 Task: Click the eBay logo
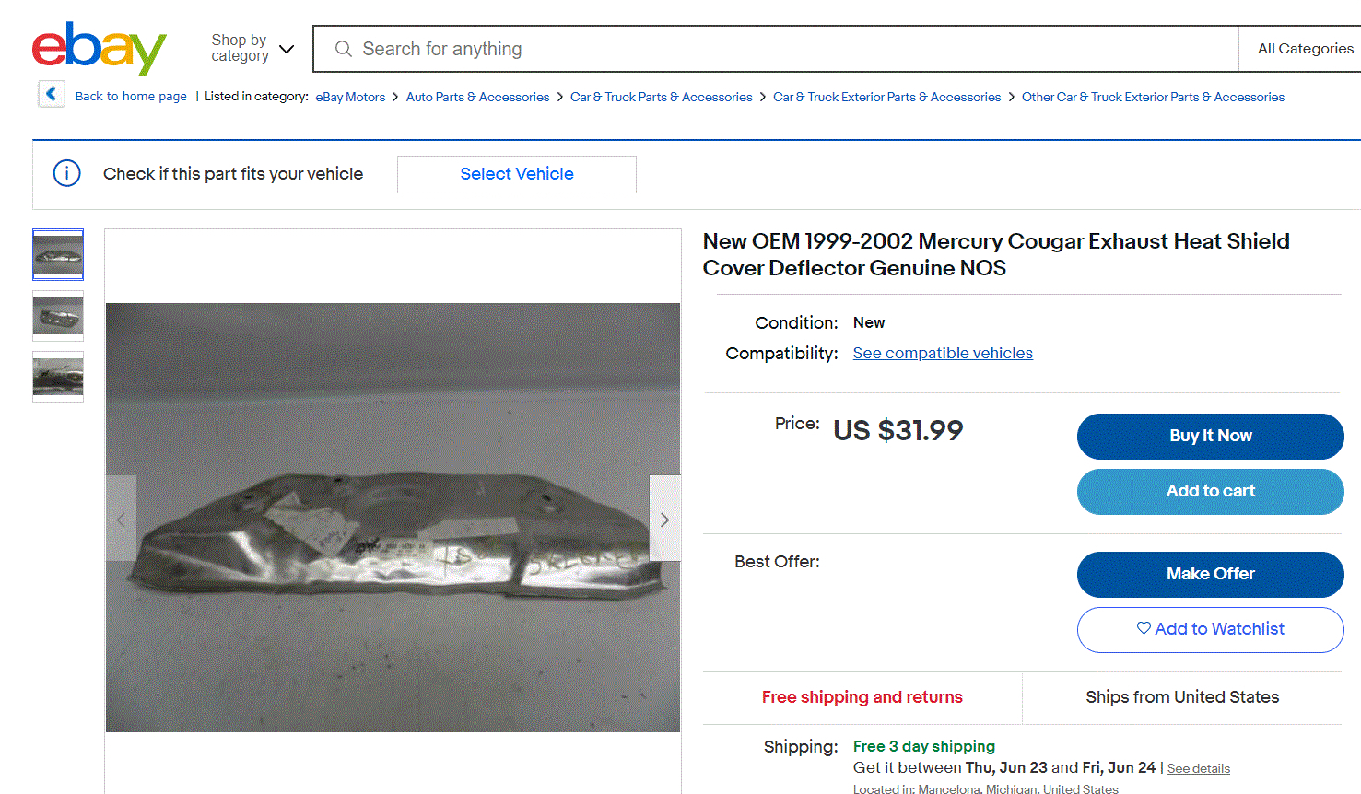pos(99,48)
